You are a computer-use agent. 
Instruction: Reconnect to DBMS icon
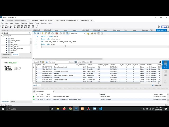(x=37, y=26)
